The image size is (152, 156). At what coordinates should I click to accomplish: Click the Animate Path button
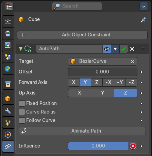tap(82, 131)
